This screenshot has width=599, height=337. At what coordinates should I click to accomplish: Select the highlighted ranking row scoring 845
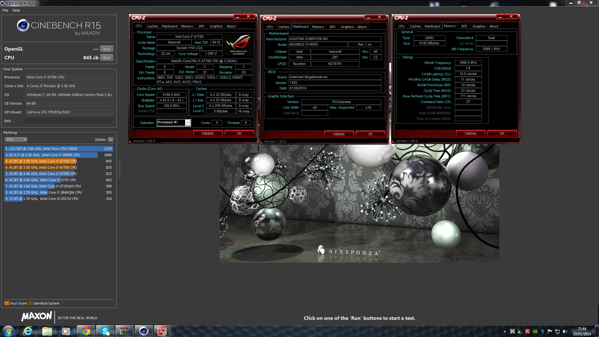click(59, 161)
